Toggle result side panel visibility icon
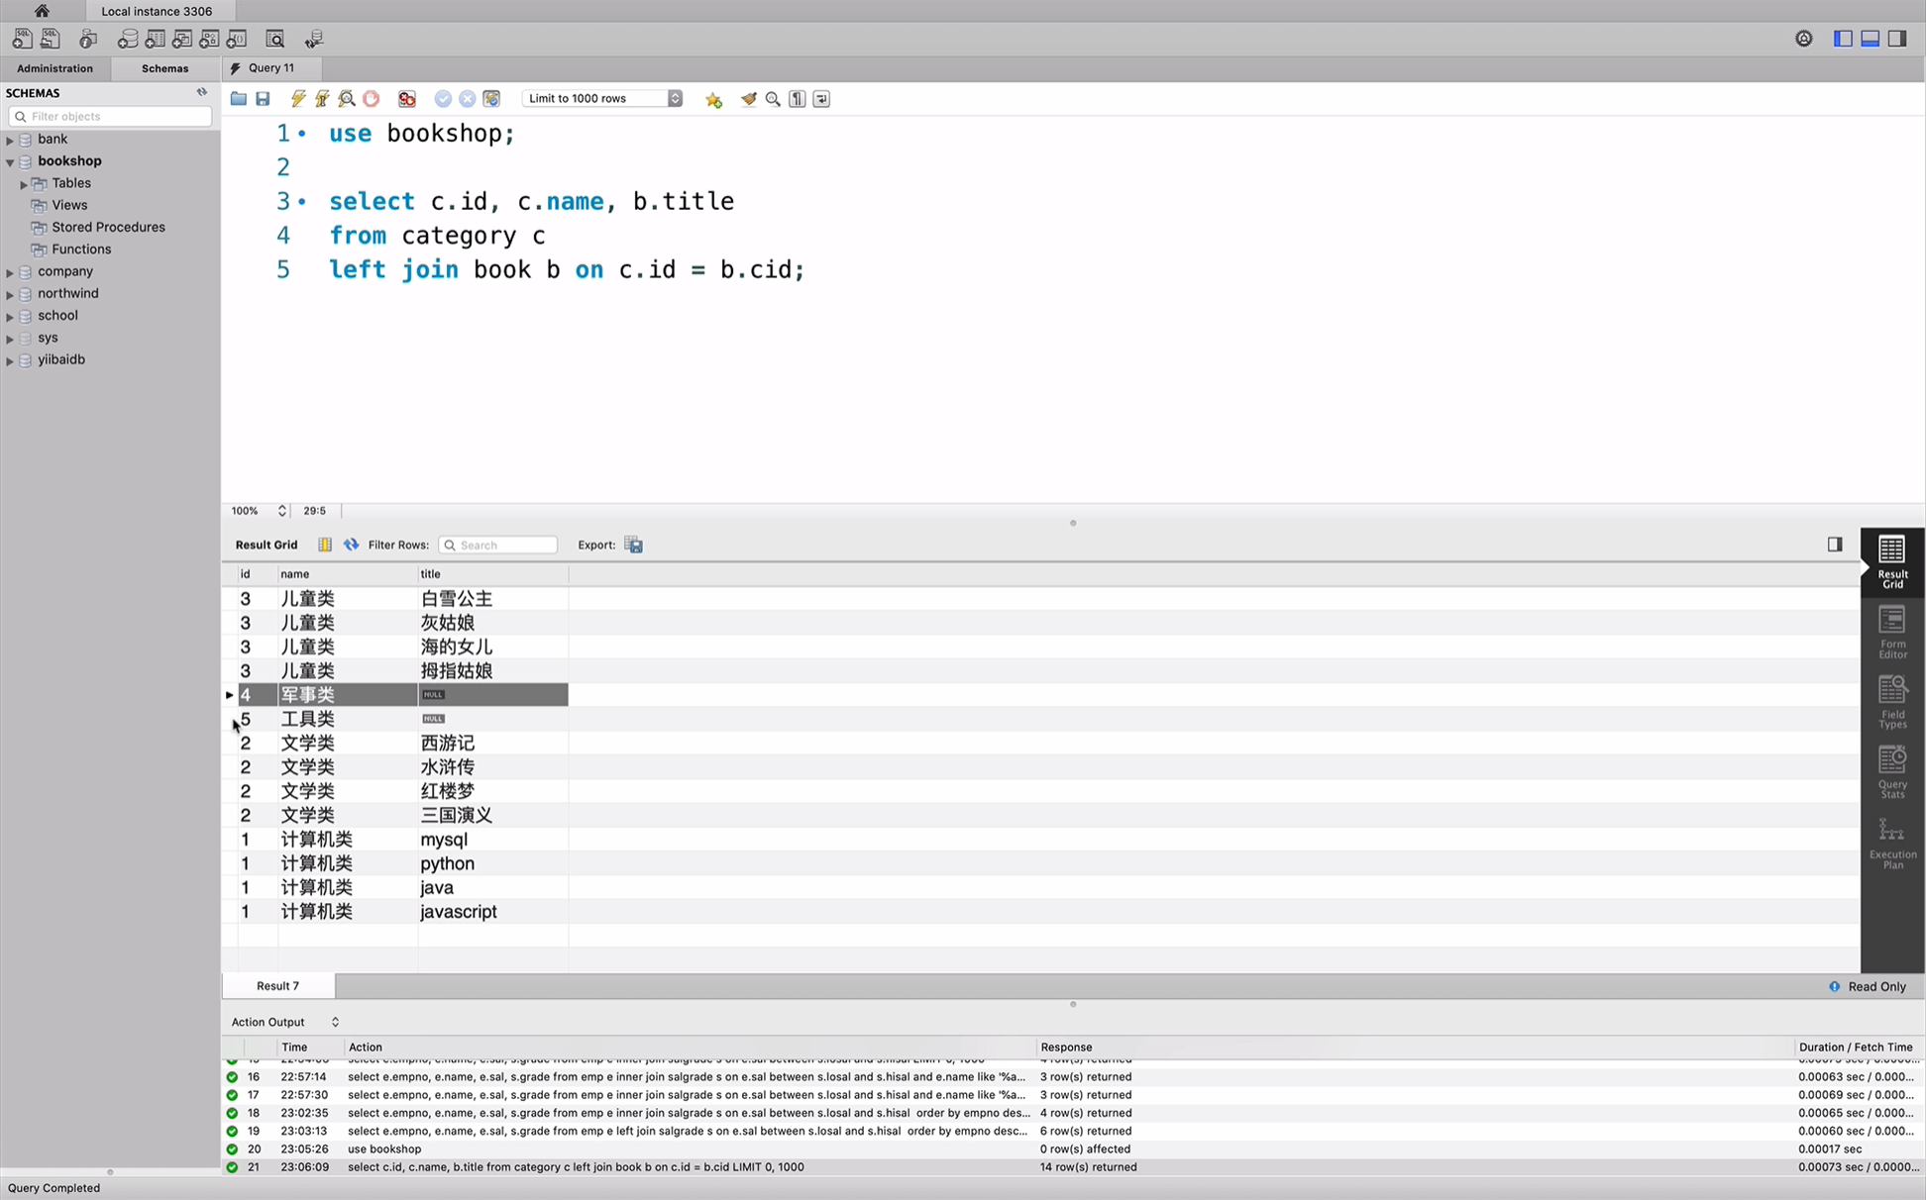The image size is (1926, 1200). 1835,545
